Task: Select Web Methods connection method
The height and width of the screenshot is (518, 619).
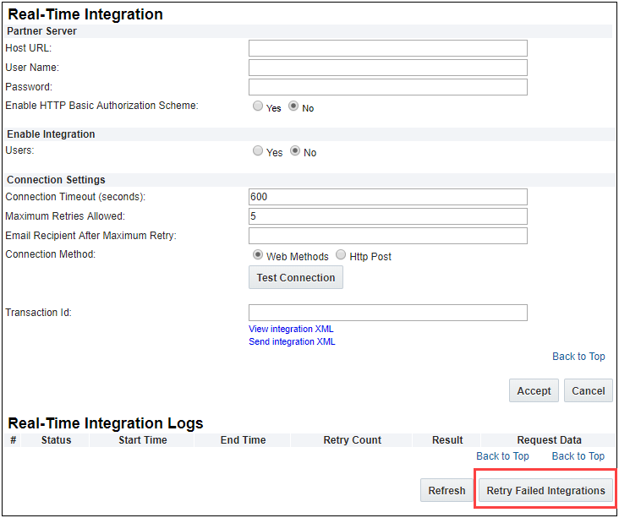Action: (258, 255)
